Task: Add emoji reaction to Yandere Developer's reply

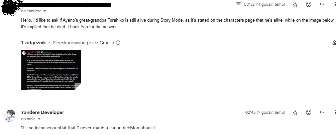Action: [309, 113]
